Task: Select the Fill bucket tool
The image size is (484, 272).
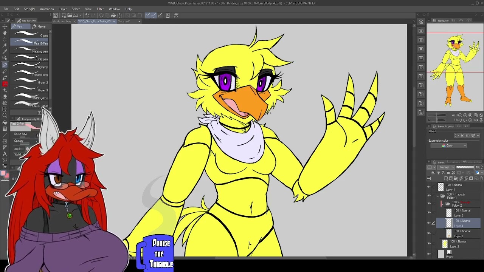Action: [x=5, y=122]
